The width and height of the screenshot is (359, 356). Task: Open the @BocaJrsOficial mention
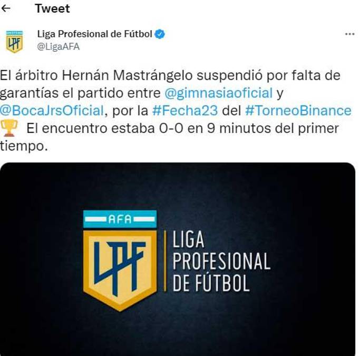tap(51, 110)
